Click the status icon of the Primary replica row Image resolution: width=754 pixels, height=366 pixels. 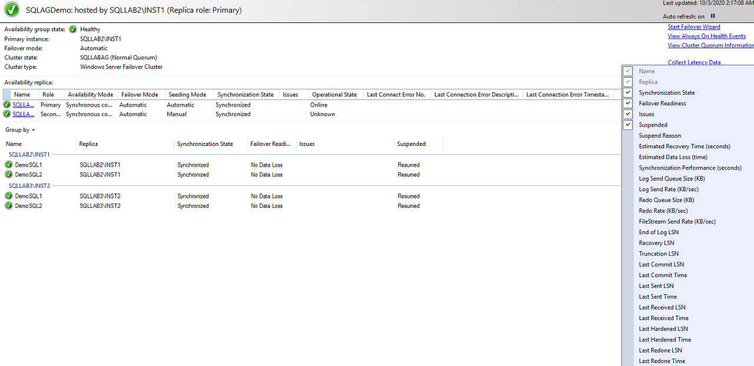pyautogui.click(x=7, y=105)
